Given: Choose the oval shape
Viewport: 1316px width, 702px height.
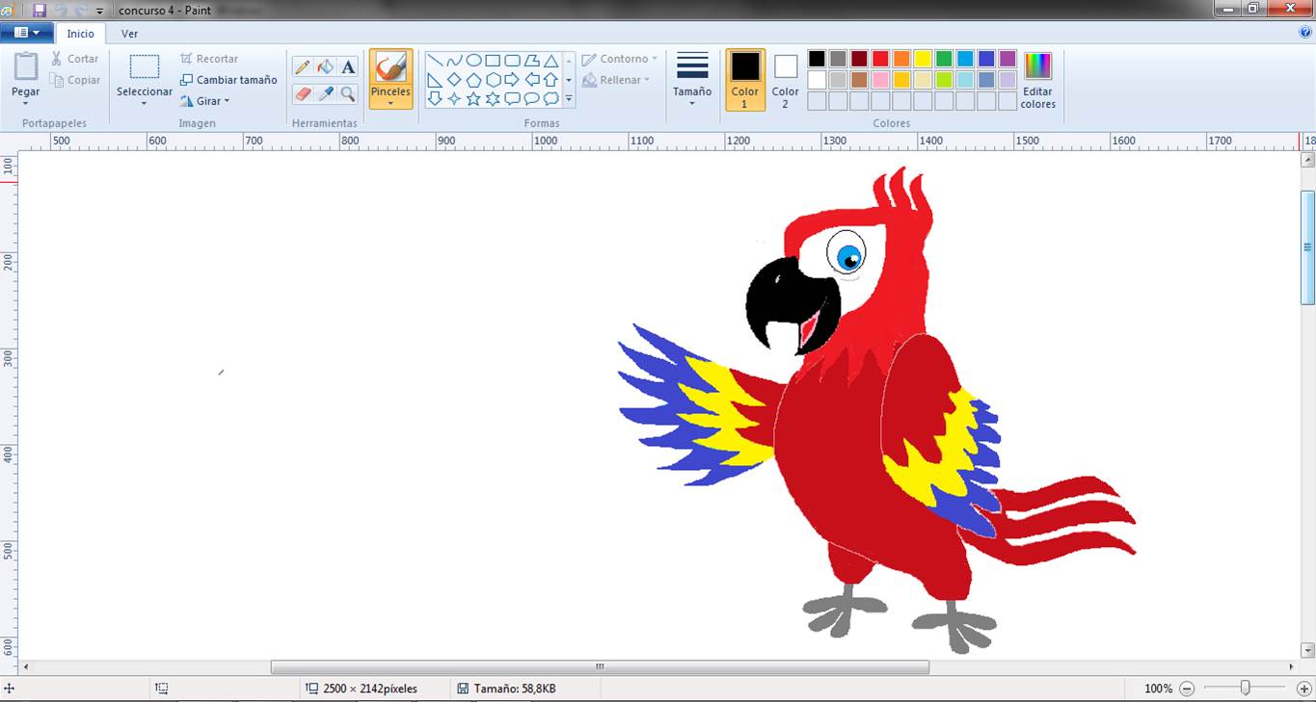Looking at the screenshot, I should [473, 60].
